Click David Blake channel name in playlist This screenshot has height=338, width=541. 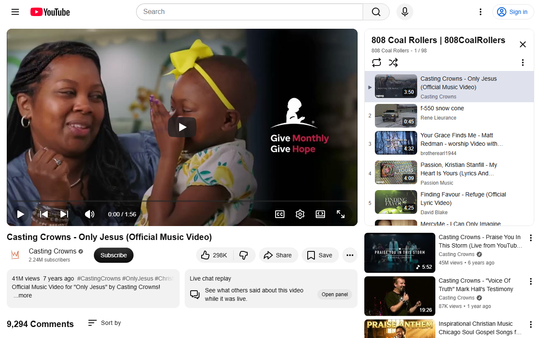coord(434,213)
